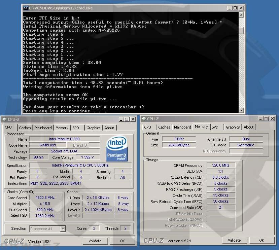The width and height of the screenshot is (279, 250).
Task: Click the Total computation time line in cmd
Action: tap(93, 83)
